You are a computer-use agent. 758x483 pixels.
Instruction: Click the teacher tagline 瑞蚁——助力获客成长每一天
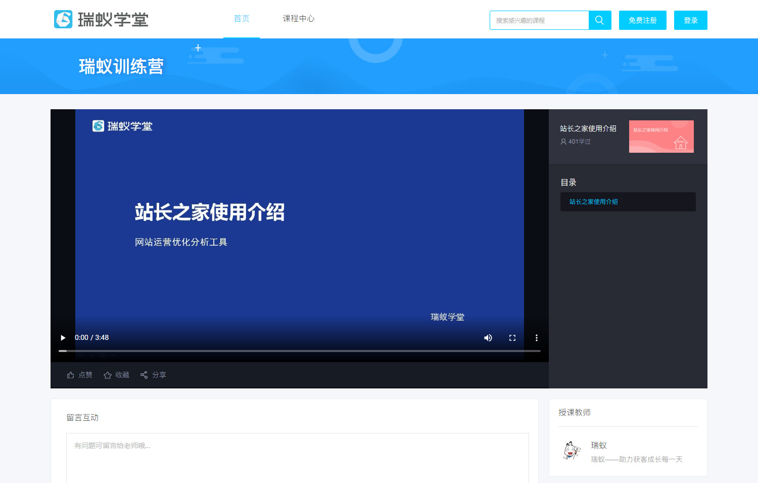pos(637,459)
